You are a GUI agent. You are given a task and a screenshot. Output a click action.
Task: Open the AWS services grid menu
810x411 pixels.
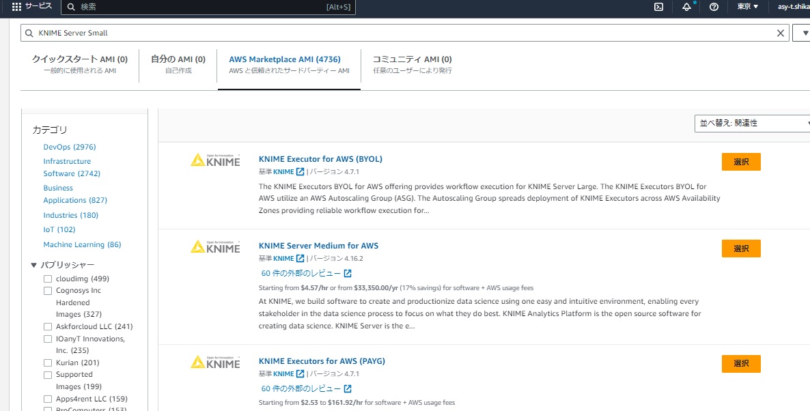(16, 7)
